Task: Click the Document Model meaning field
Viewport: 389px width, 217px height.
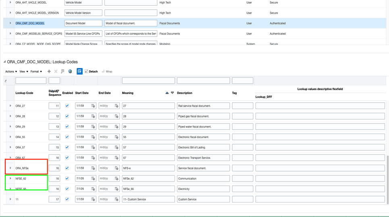Action: (83, 23)
